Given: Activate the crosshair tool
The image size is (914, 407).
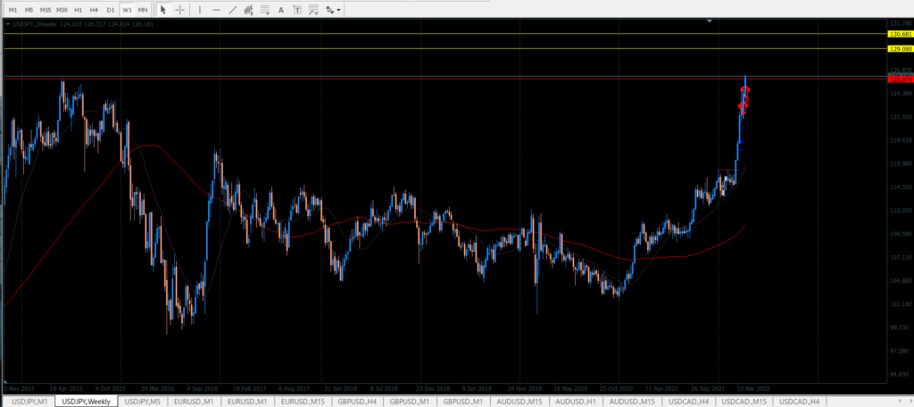Looking at the screenshot, I should pos(180,9).
